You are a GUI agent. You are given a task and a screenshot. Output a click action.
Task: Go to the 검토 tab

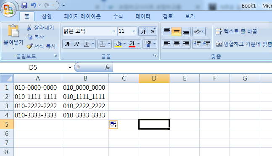(x=168, y=16)
